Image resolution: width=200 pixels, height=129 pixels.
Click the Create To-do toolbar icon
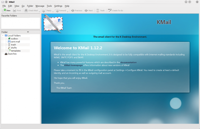point(110,10)
